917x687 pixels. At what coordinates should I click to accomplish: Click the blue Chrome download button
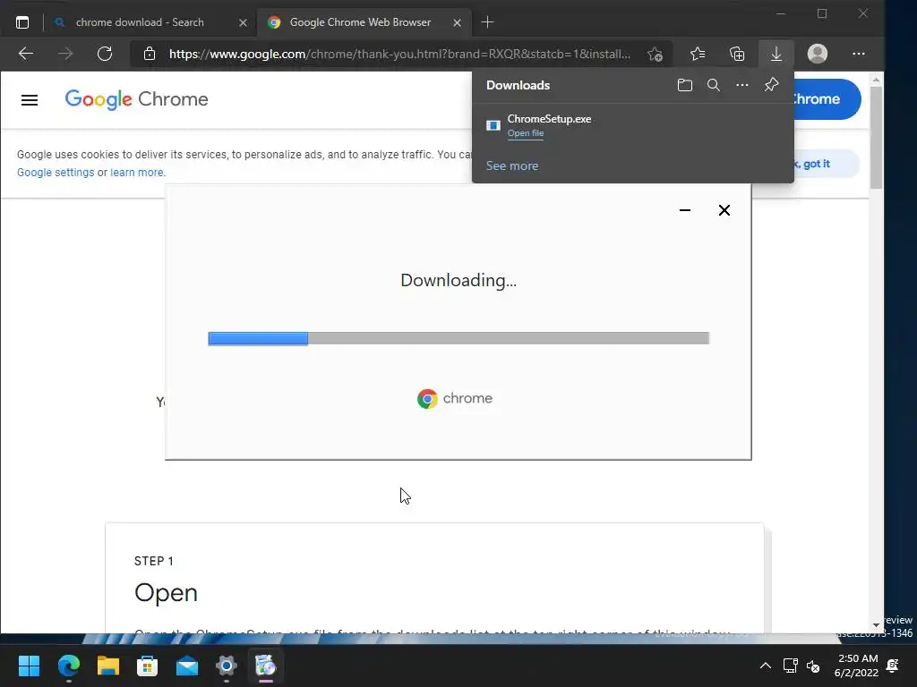point(827,99)
